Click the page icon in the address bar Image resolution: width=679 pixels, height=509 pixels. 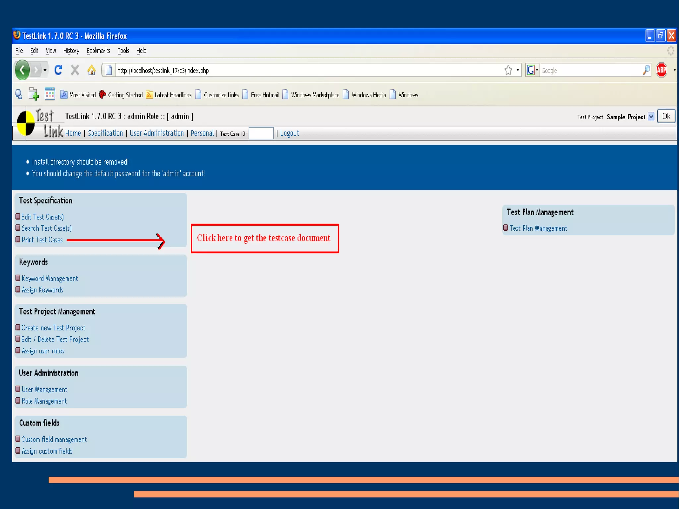click(x=109, y=70)
